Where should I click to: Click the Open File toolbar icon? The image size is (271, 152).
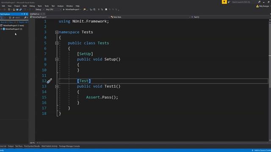click(x=14, y=9)
